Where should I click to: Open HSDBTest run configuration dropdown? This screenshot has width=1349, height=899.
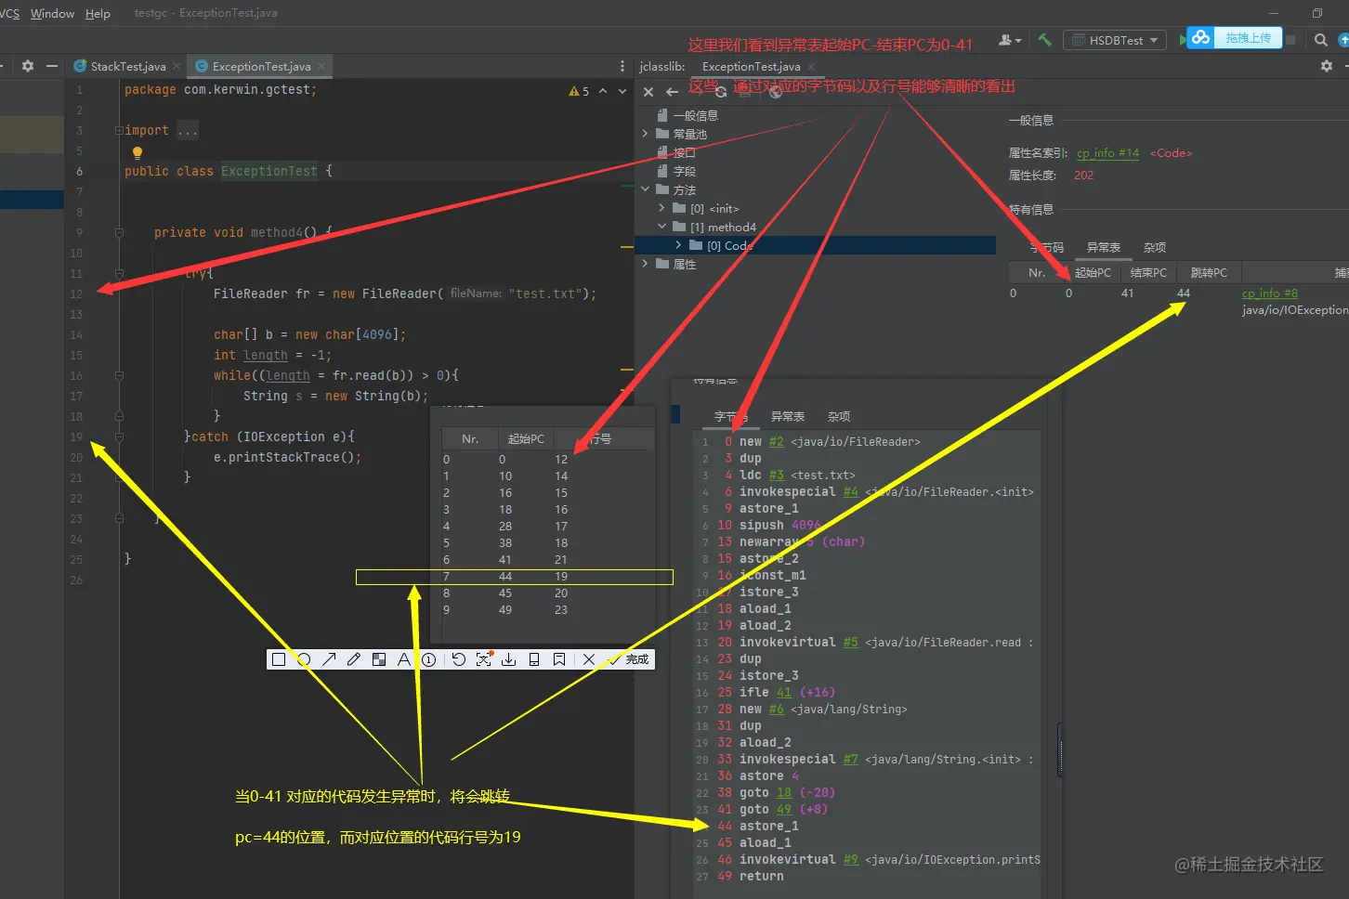(x=1116, y=40)
